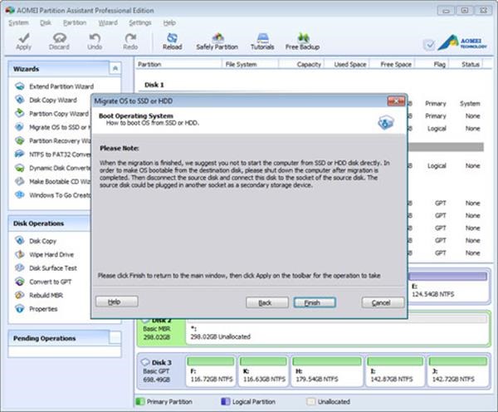Click the Disk Copy operation icon
This screenshot has height=412, width=498.
point(20,241)
